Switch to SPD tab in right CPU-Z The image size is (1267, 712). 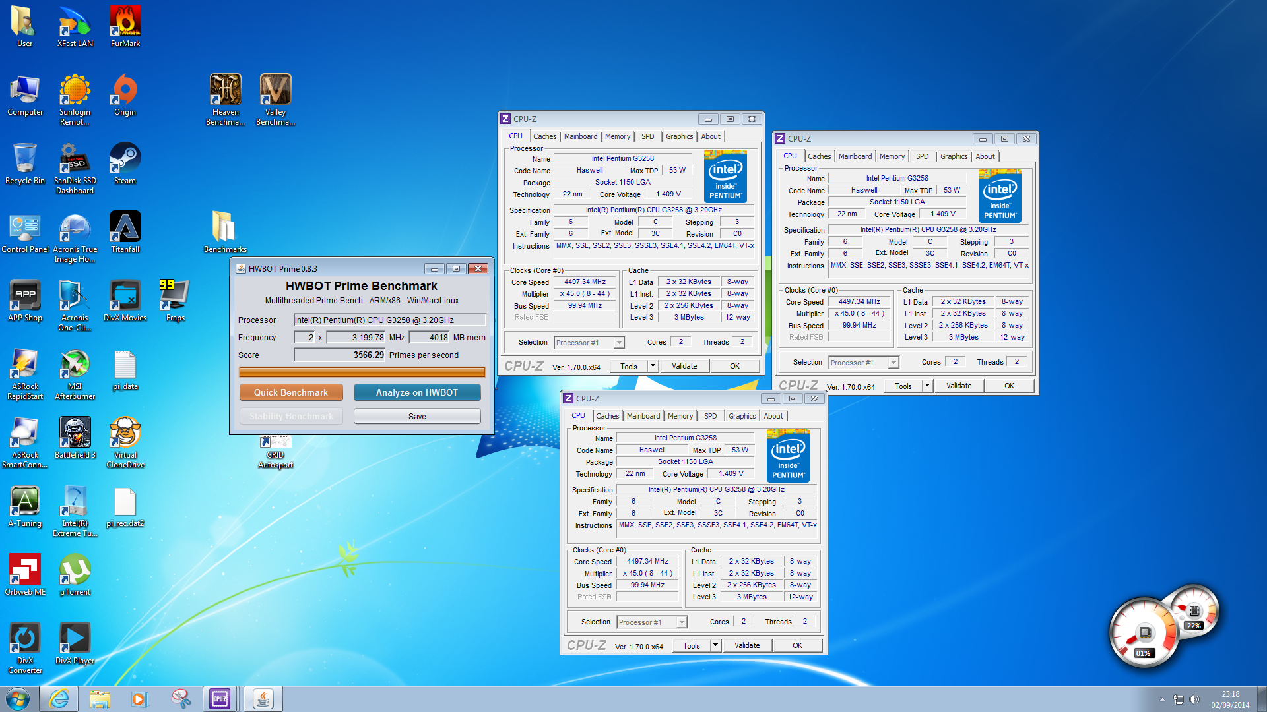coord(923,156)
